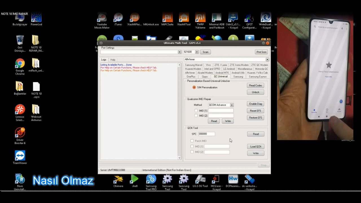
Task: Tick the Qualcomm IMEI [2] checkbox
Action: coord(196,116)
